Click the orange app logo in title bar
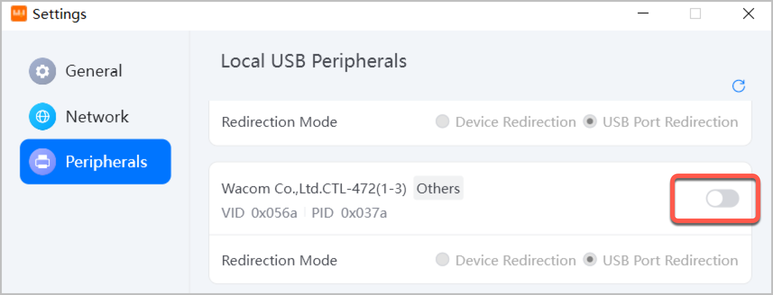 point(18,13)
